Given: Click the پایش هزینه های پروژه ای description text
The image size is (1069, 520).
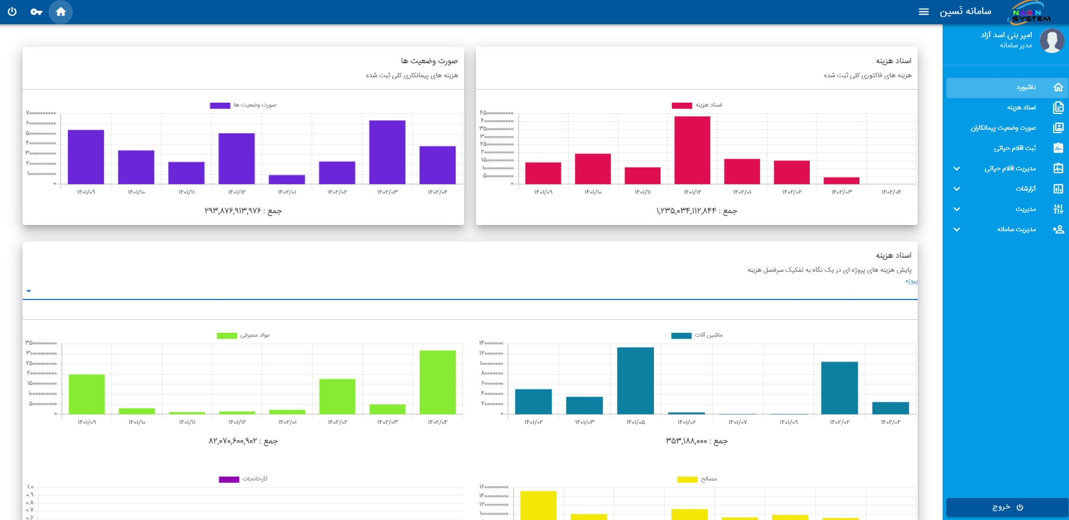Looking at the screenshot, I should pyautogui.click(x=830, y=270).
